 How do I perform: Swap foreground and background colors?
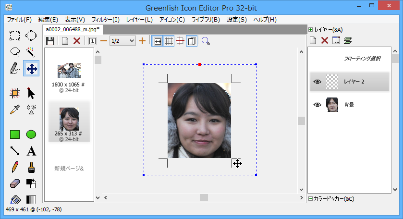31,183
